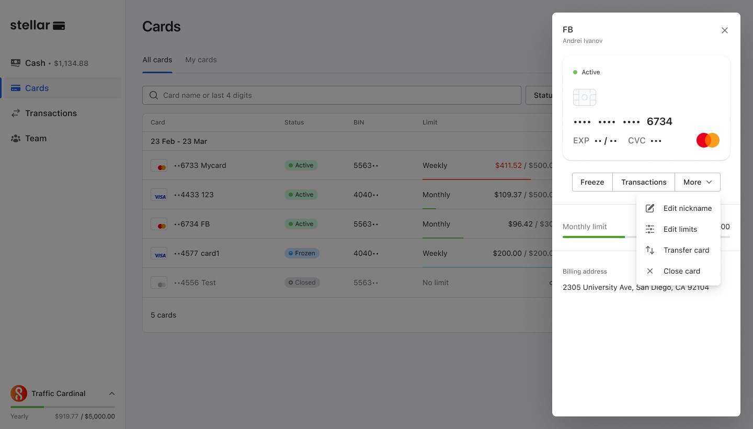
Task: Click the ••4556 Test card name
Action: [x=195, y=283]
